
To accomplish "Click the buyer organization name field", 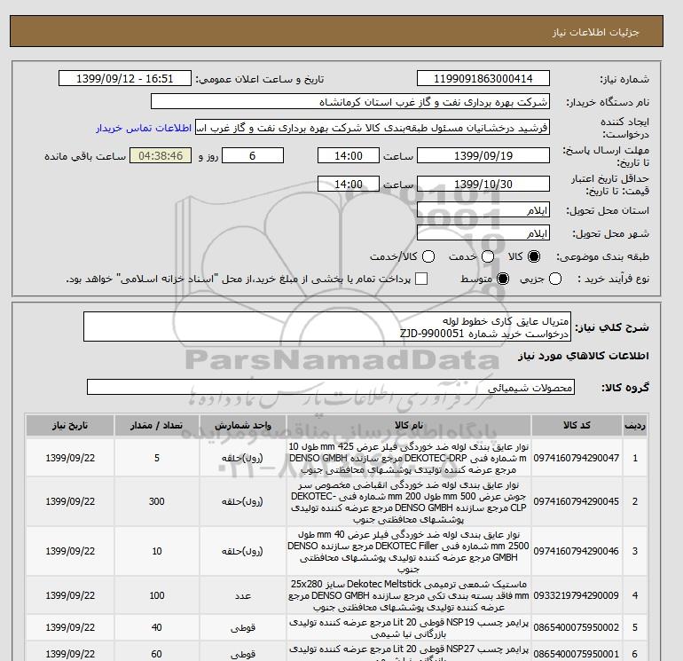I will click(350, 101).
